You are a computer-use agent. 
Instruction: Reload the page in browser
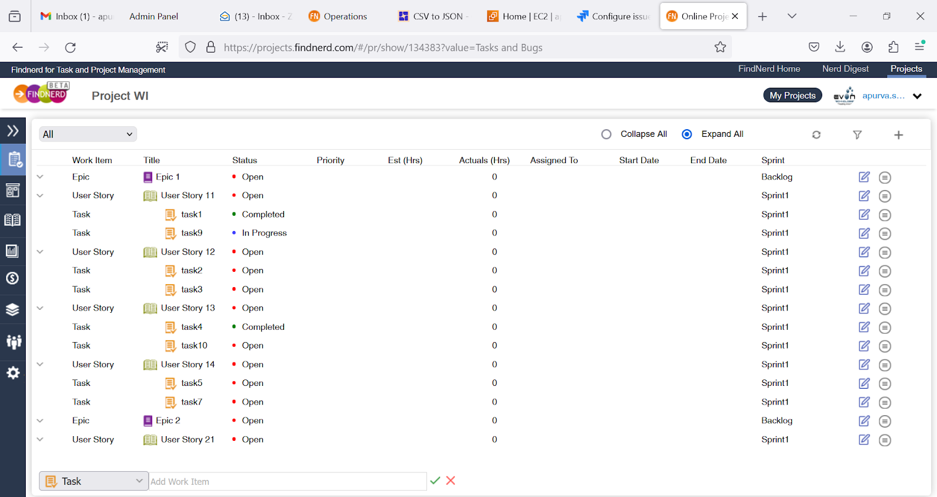pos(70,47)
